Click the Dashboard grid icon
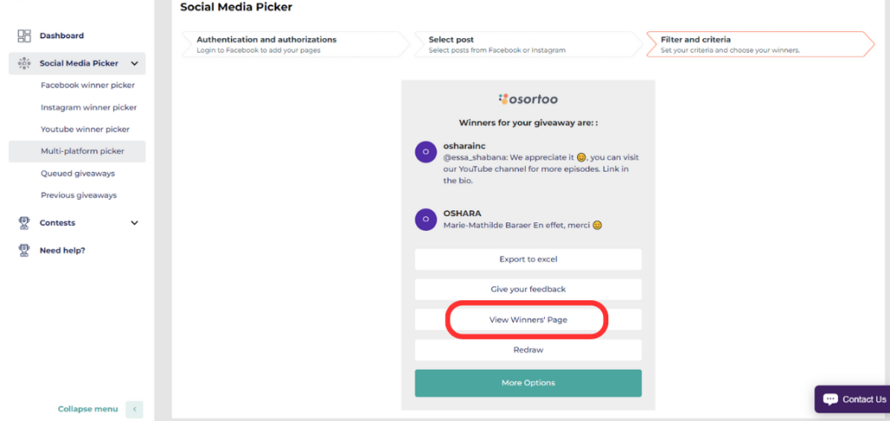The image size is (890, 421). click(24, 36)
